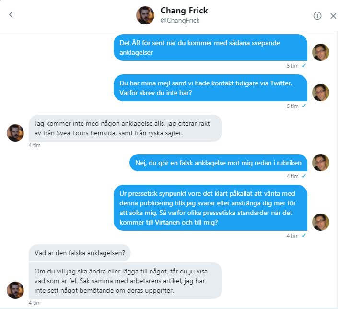Select the 'Jag kommer inte med någon anklagelse' bubble

126,128
